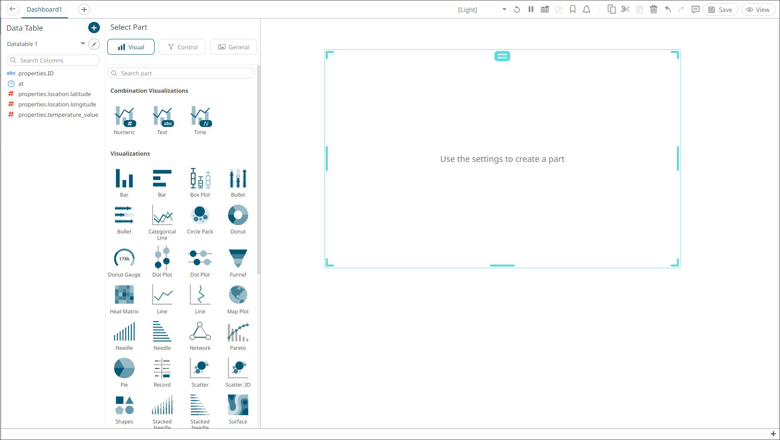Select the Donut chart

(x=238, y=220)
